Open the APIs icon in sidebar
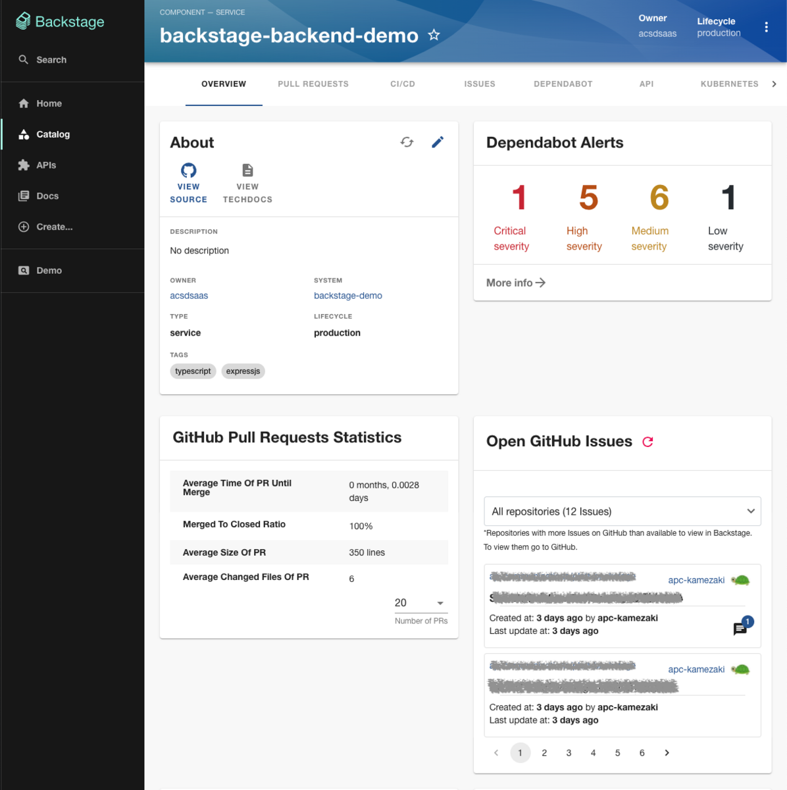This screenshot has height=790, width=787. (23, 165)
